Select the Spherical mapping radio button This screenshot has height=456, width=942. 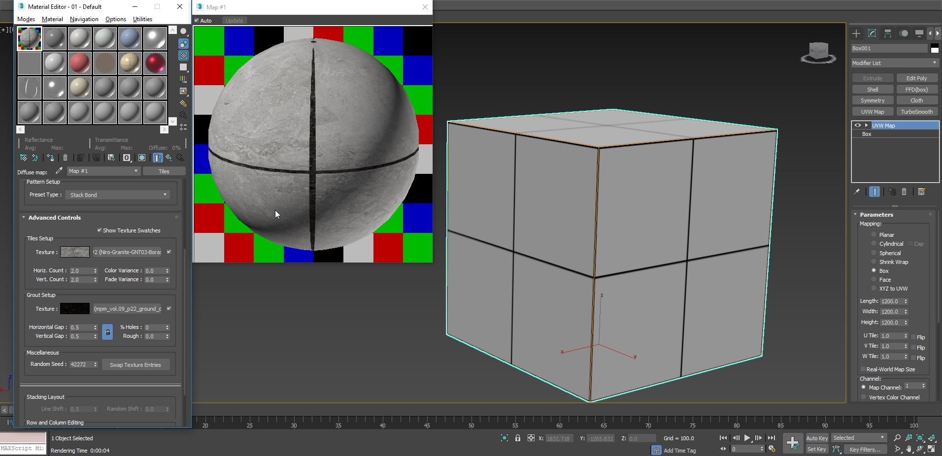(875, 253)
